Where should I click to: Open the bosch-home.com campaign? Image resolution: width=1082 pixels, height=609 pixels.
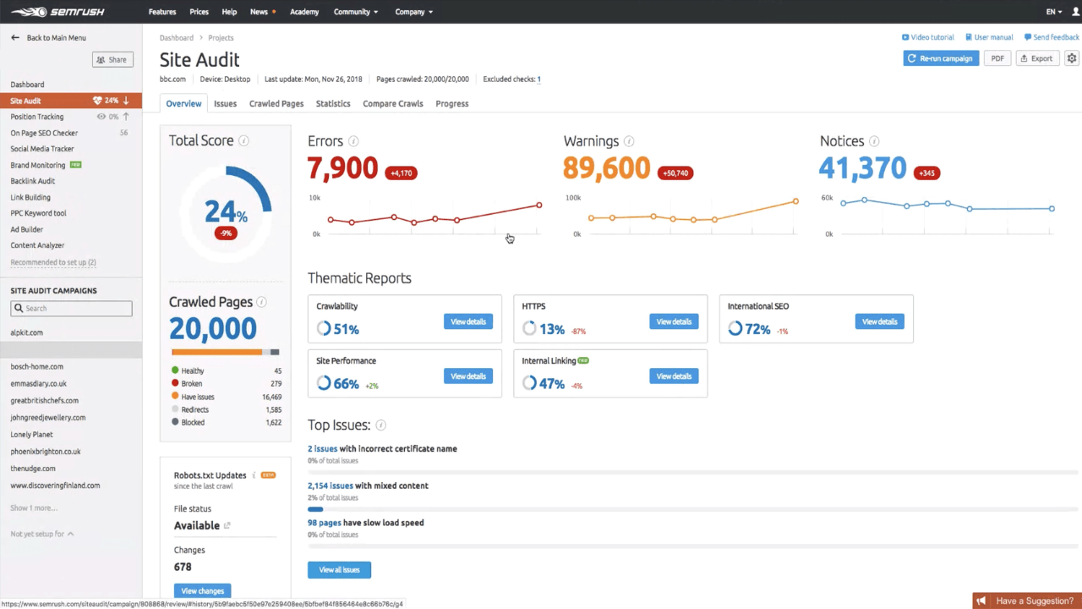click(37, 367)
